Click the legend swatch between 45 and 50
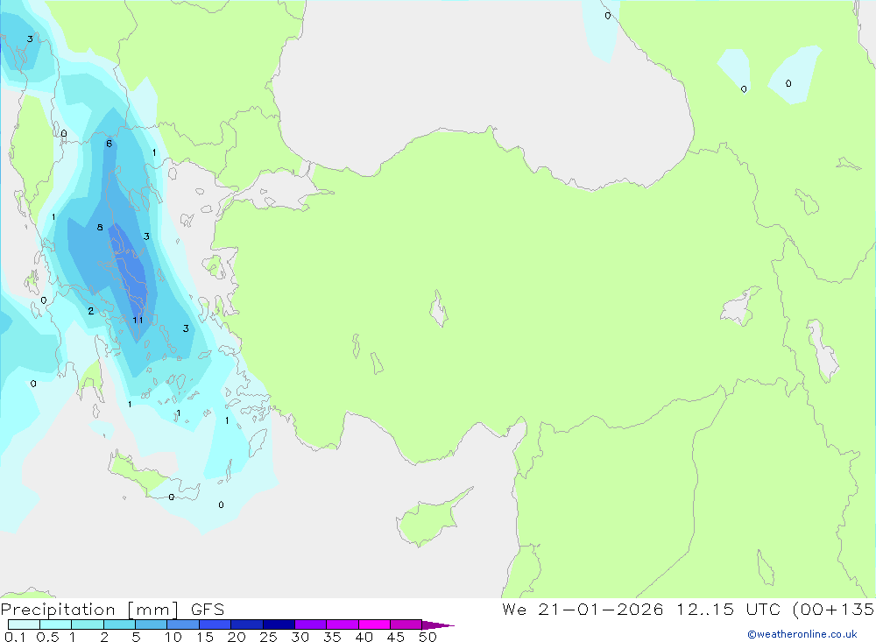 [x=406, y=624]
